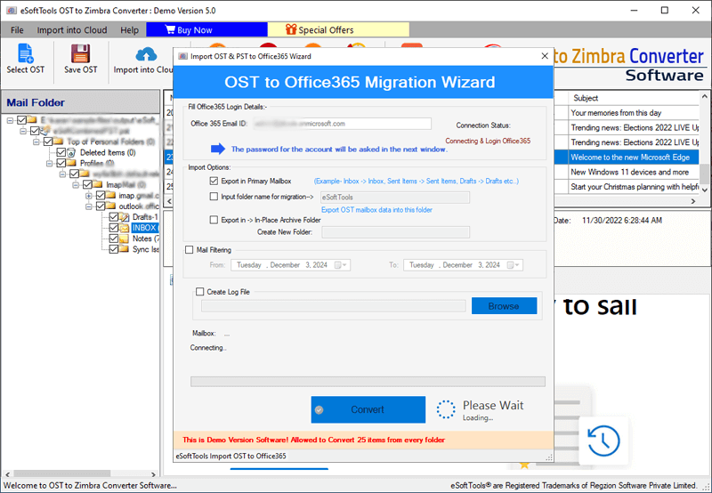Click the Subject column header

(x=634, y=98)
